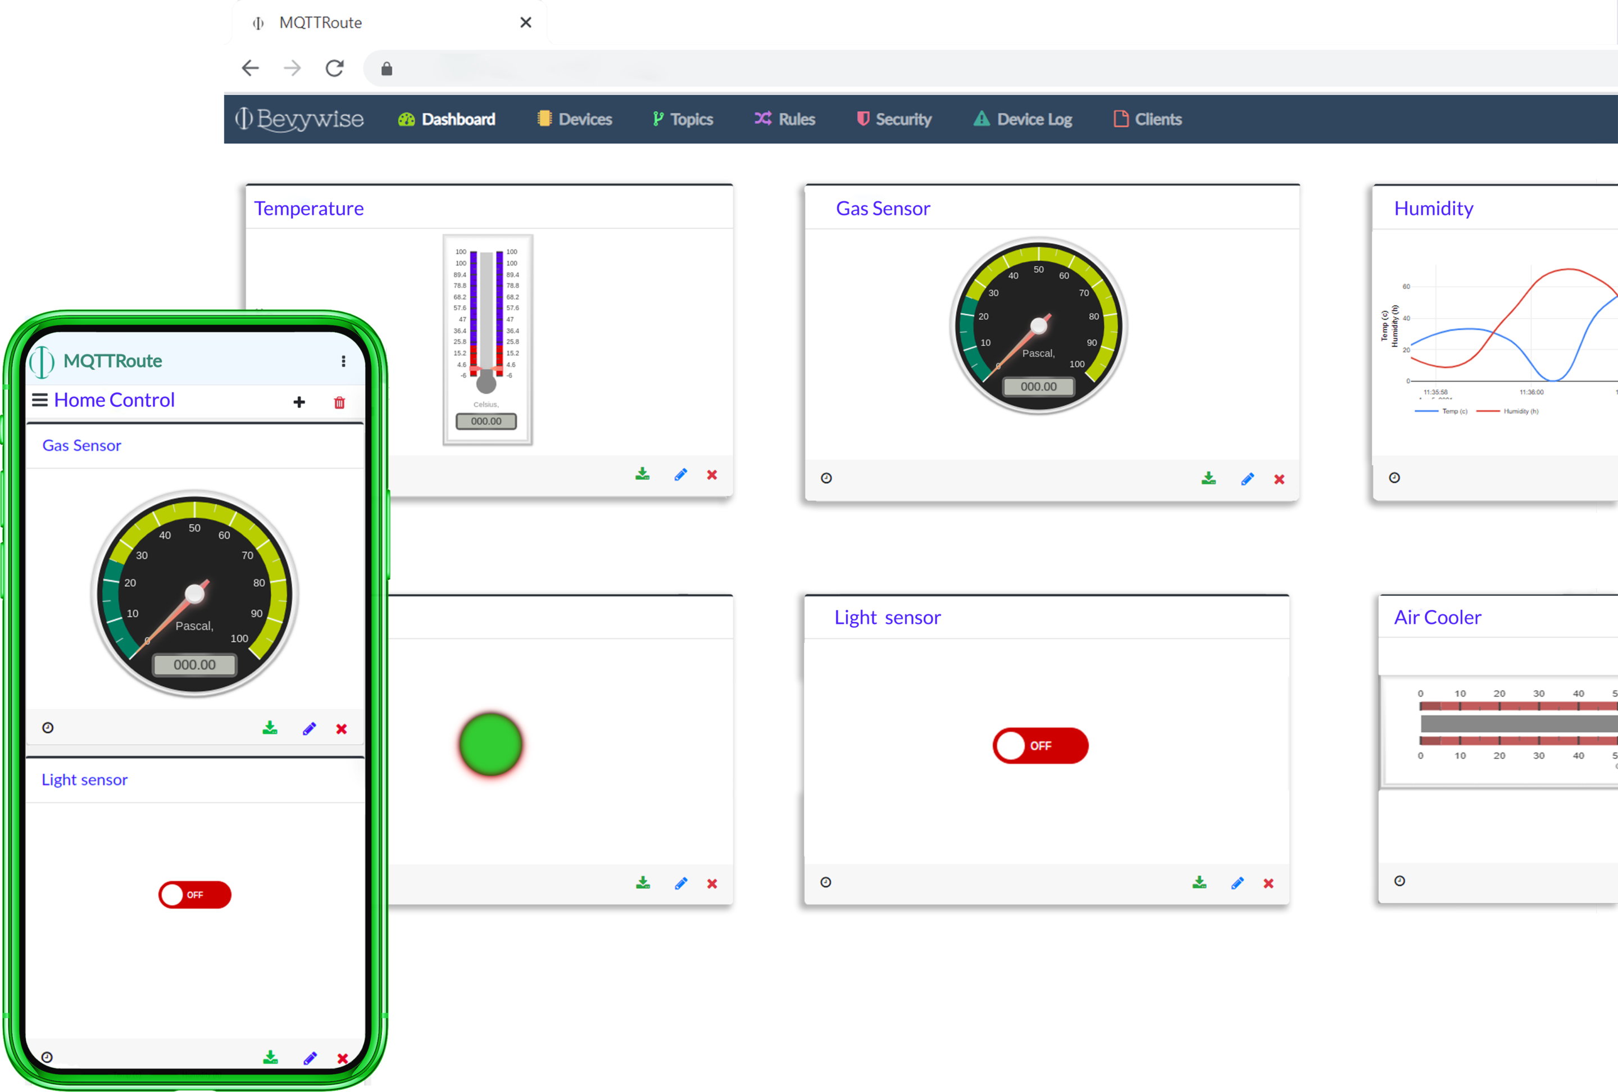Image resolution: width=1618 pixels, height=1092 pixels.
Task: Toggle the Light sensor OFF switch on the dashboard
Action: [1040, 745]
